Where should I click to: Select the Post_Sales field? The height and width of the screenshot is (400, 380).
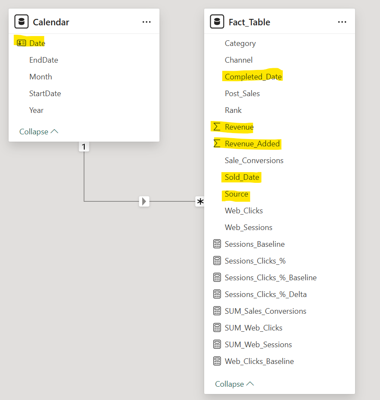[x=242, y=94]
